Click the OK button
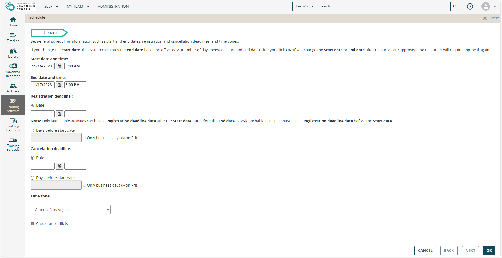 pos(489,251)
